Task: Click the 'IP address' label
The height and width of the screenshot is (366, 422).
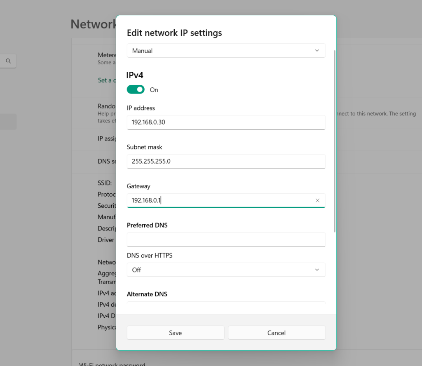Action: click(x=141, y=108)
